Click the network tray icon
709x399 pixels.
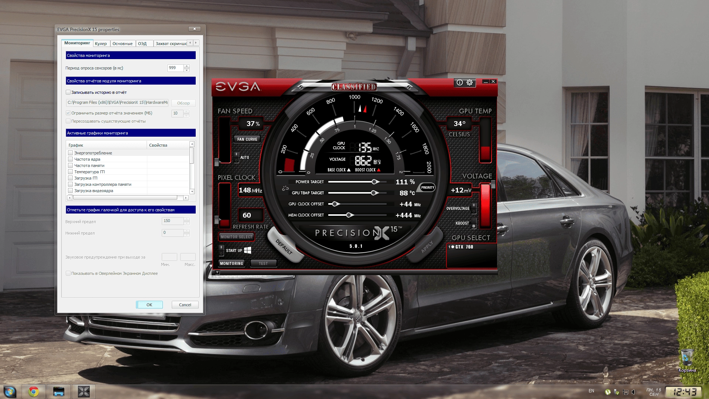625,392
